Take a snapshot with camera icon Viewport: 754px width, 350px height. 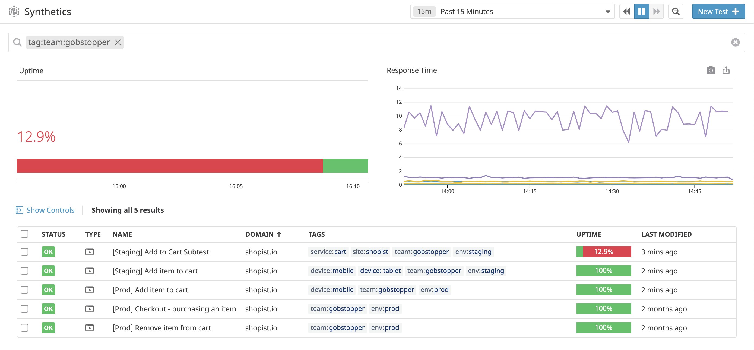coord(710,70)
